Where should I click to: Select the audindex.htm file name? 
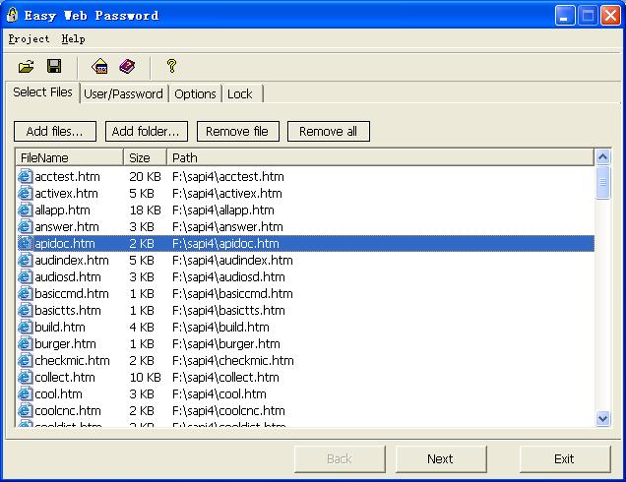pyautogui.click(x=72, y=260)
